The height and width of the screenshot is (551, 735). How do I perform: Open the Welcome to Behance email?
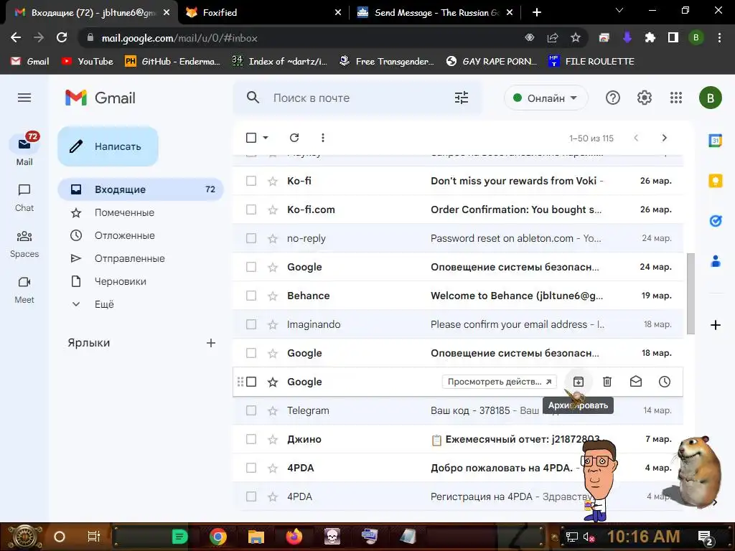pos(457,296)
